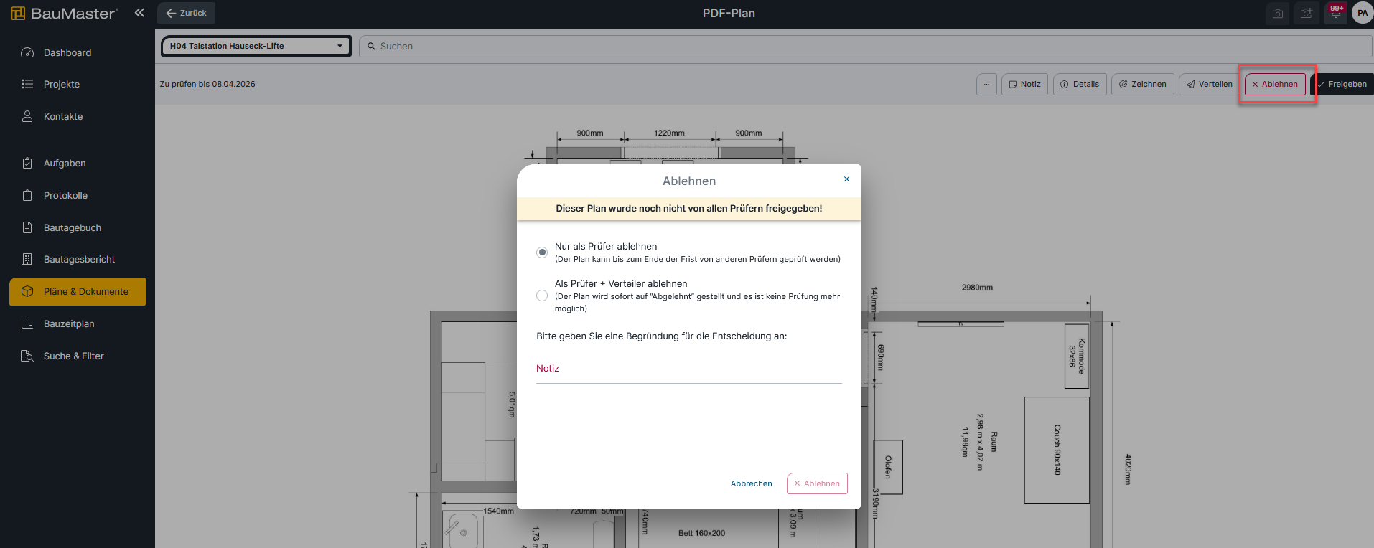The image size is (1374, 548).
Task: Open the camera capture icon in header
Action: pos(1277,14)
